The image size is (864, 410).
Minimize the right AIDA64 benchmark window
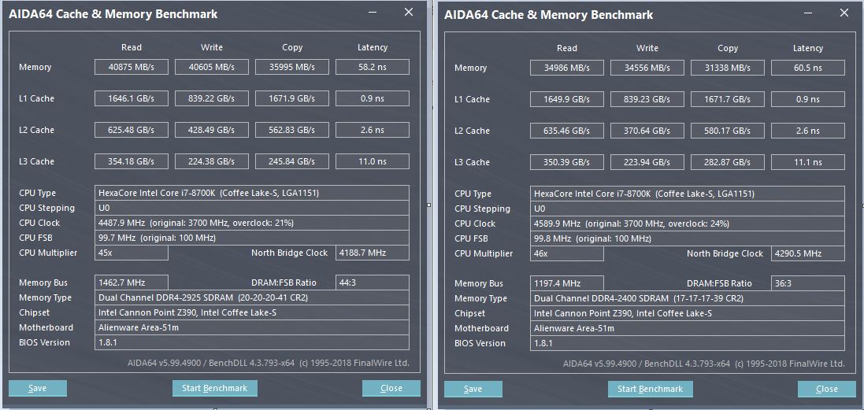point(809,13)
